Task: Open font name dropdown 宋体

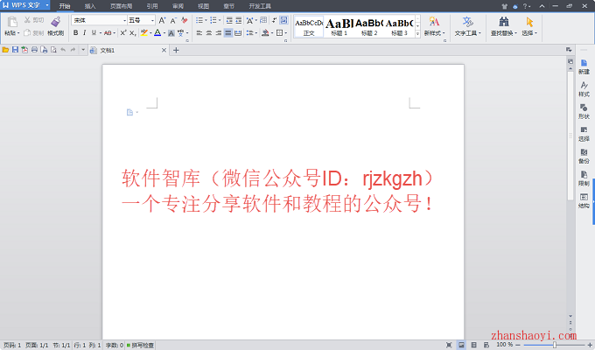Action: pyautogui.click(x=124, y=20)
